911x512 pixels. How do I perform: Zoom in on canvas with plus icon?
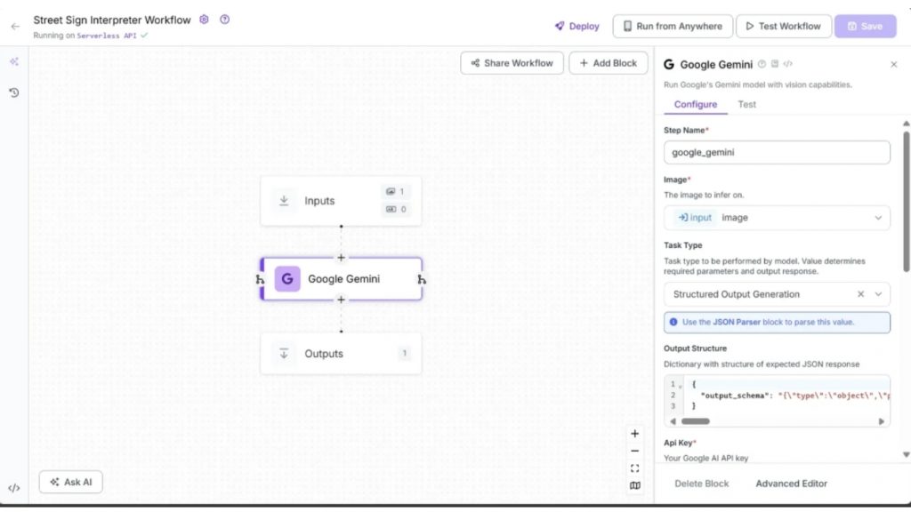tap(634, 434)
